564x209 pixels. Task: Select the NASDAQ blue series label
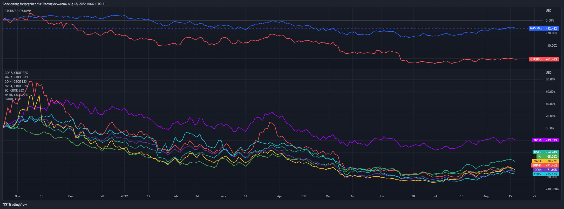click(x=536, y=28)
